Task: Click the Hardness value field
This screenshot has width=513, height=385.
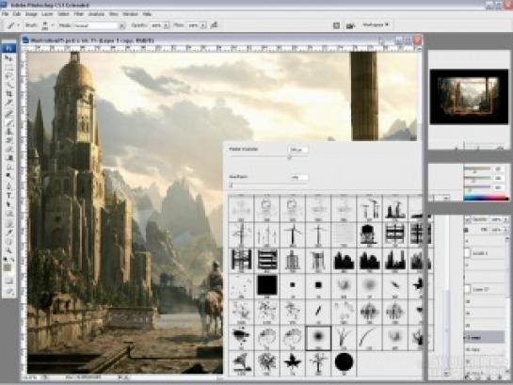Action: [298, 177]
